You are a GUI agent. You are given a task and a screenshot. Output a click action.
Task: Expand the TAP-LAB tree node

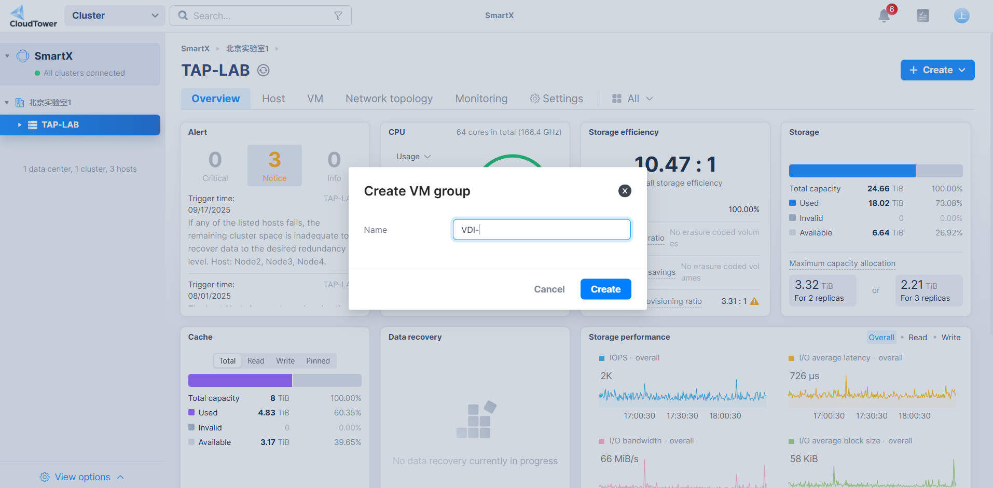tap(20, 125)
